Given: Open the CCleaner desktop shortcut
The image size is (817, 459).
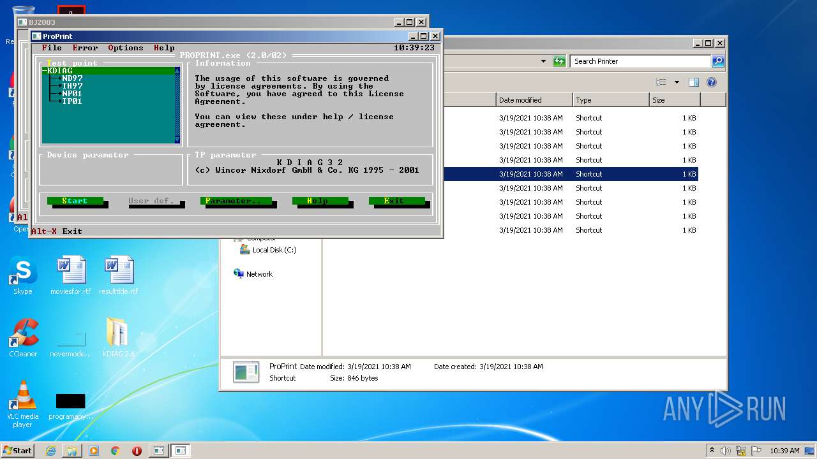Looking at the screenshot, I should coord(23,338).
